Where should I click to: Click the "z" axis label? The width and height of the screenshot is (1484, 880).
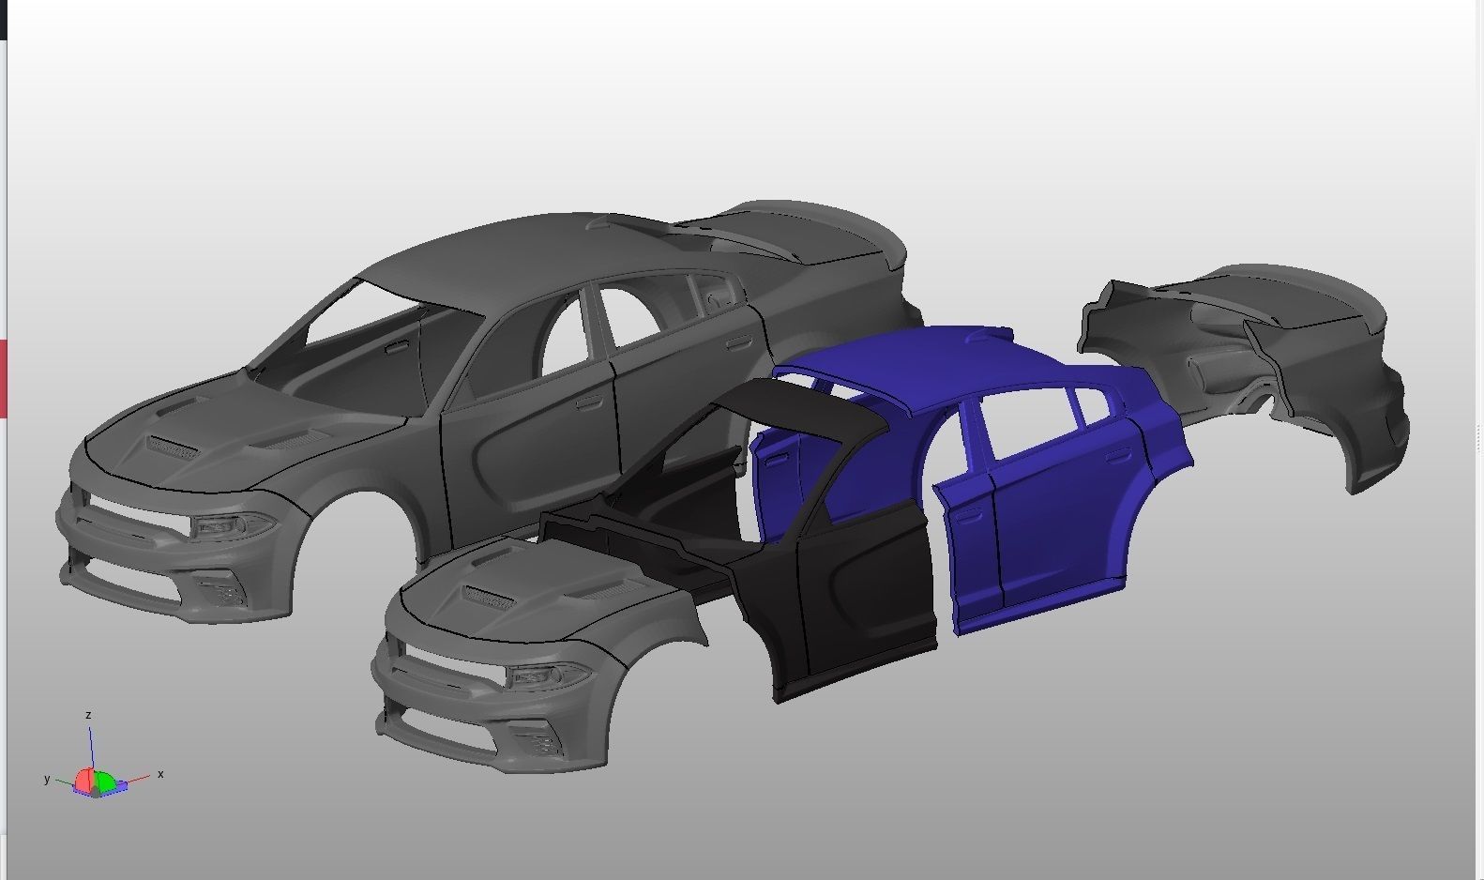(x=88, y=715)
